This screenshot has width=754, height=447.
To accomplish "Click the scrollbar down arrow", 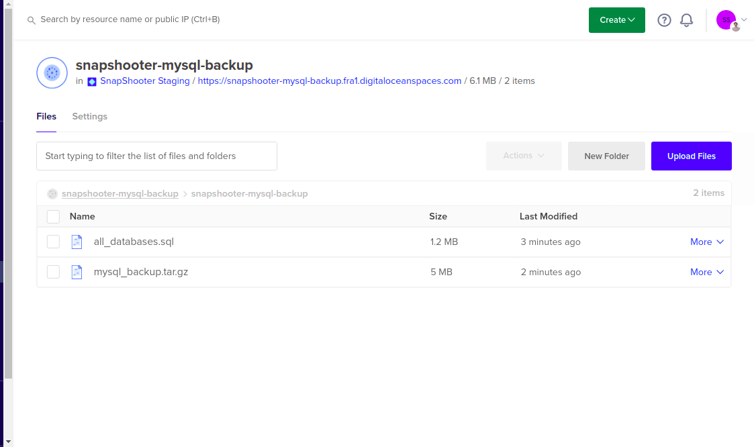I will 8,441.
